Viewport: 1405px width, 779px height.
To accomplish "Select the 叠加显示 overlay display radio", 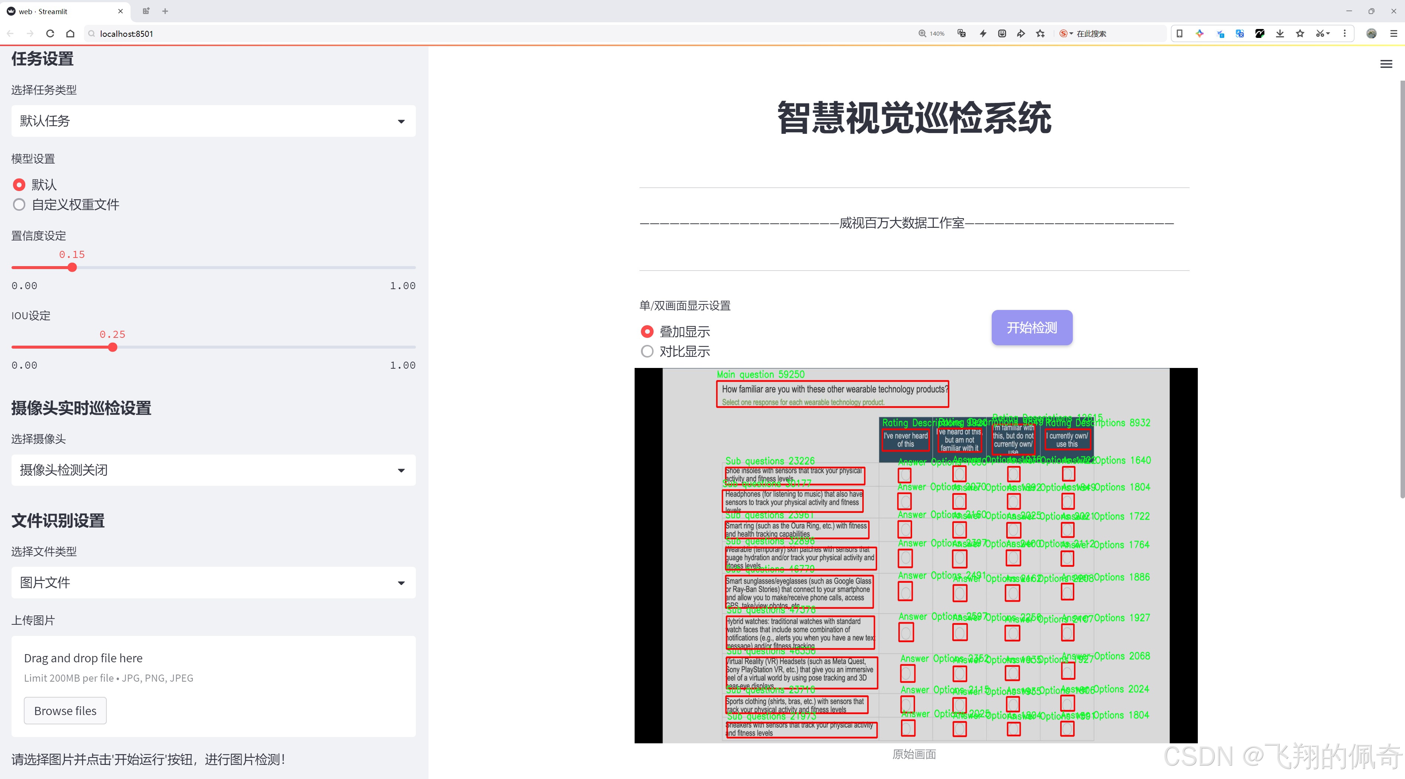I will [647, 331].
